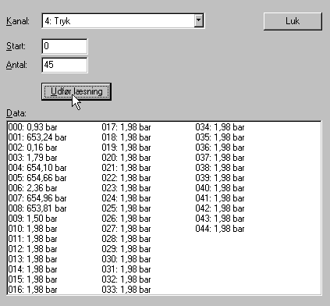Select data row '040: 1,98 bar'

click(x=220, y=188)
